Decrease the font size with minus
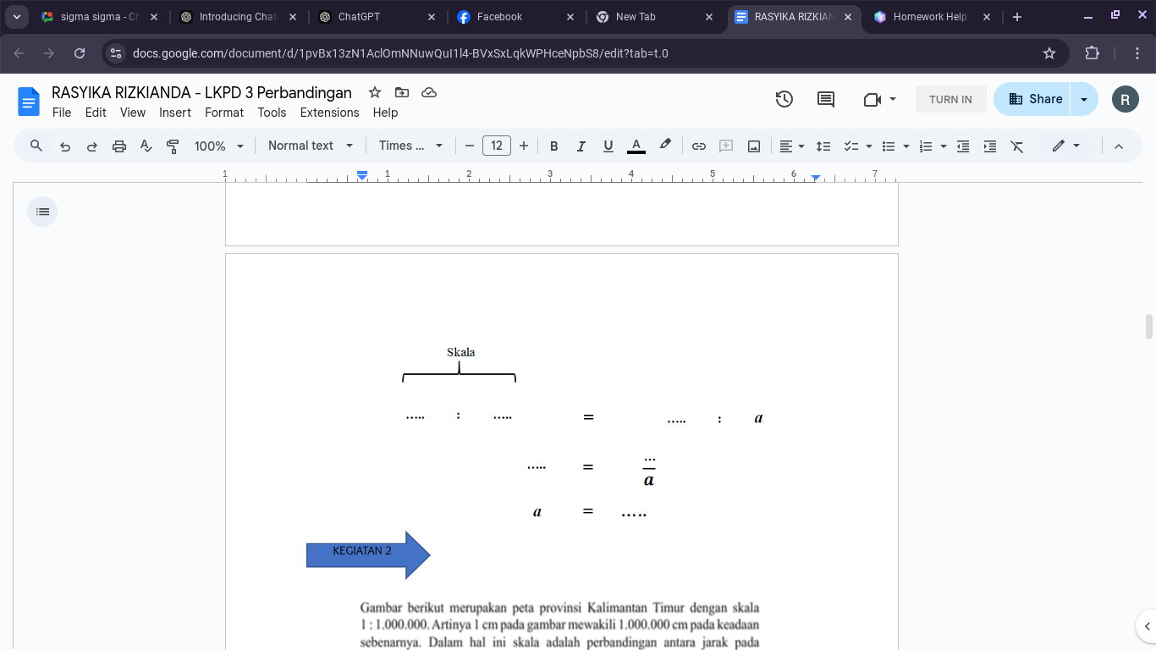Viewport: 1156px width, 650px height. tap(470, 146)
